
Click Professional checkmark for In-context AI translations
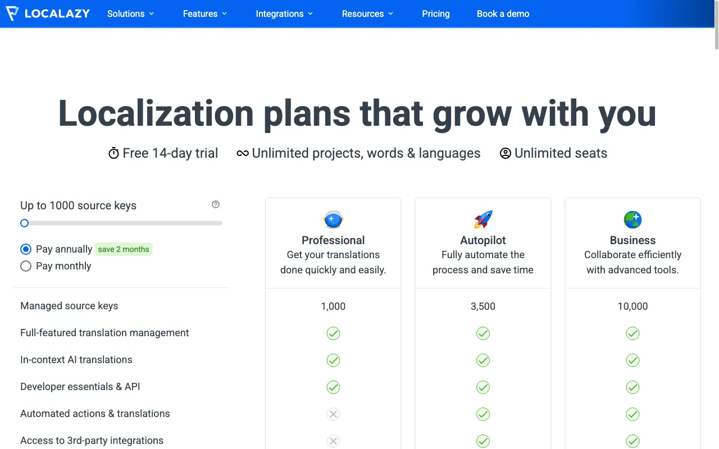[x=333, y=360]
